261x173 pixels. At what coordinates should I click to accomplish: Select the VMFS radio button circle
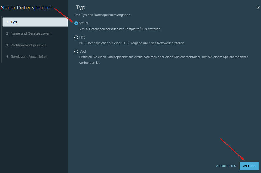pyautogui.click(x=76, y=23)
